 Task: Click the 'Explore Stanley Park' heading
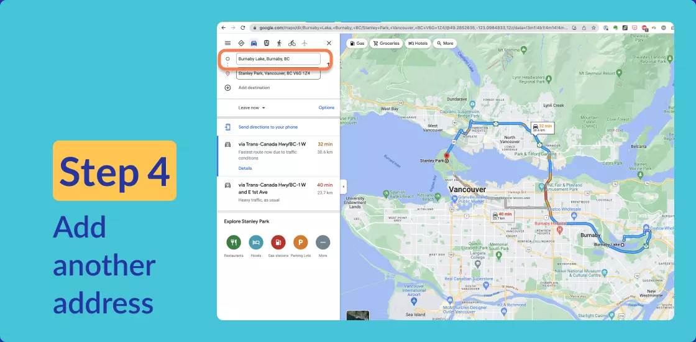pyautogui.click(x=246, y=221)
